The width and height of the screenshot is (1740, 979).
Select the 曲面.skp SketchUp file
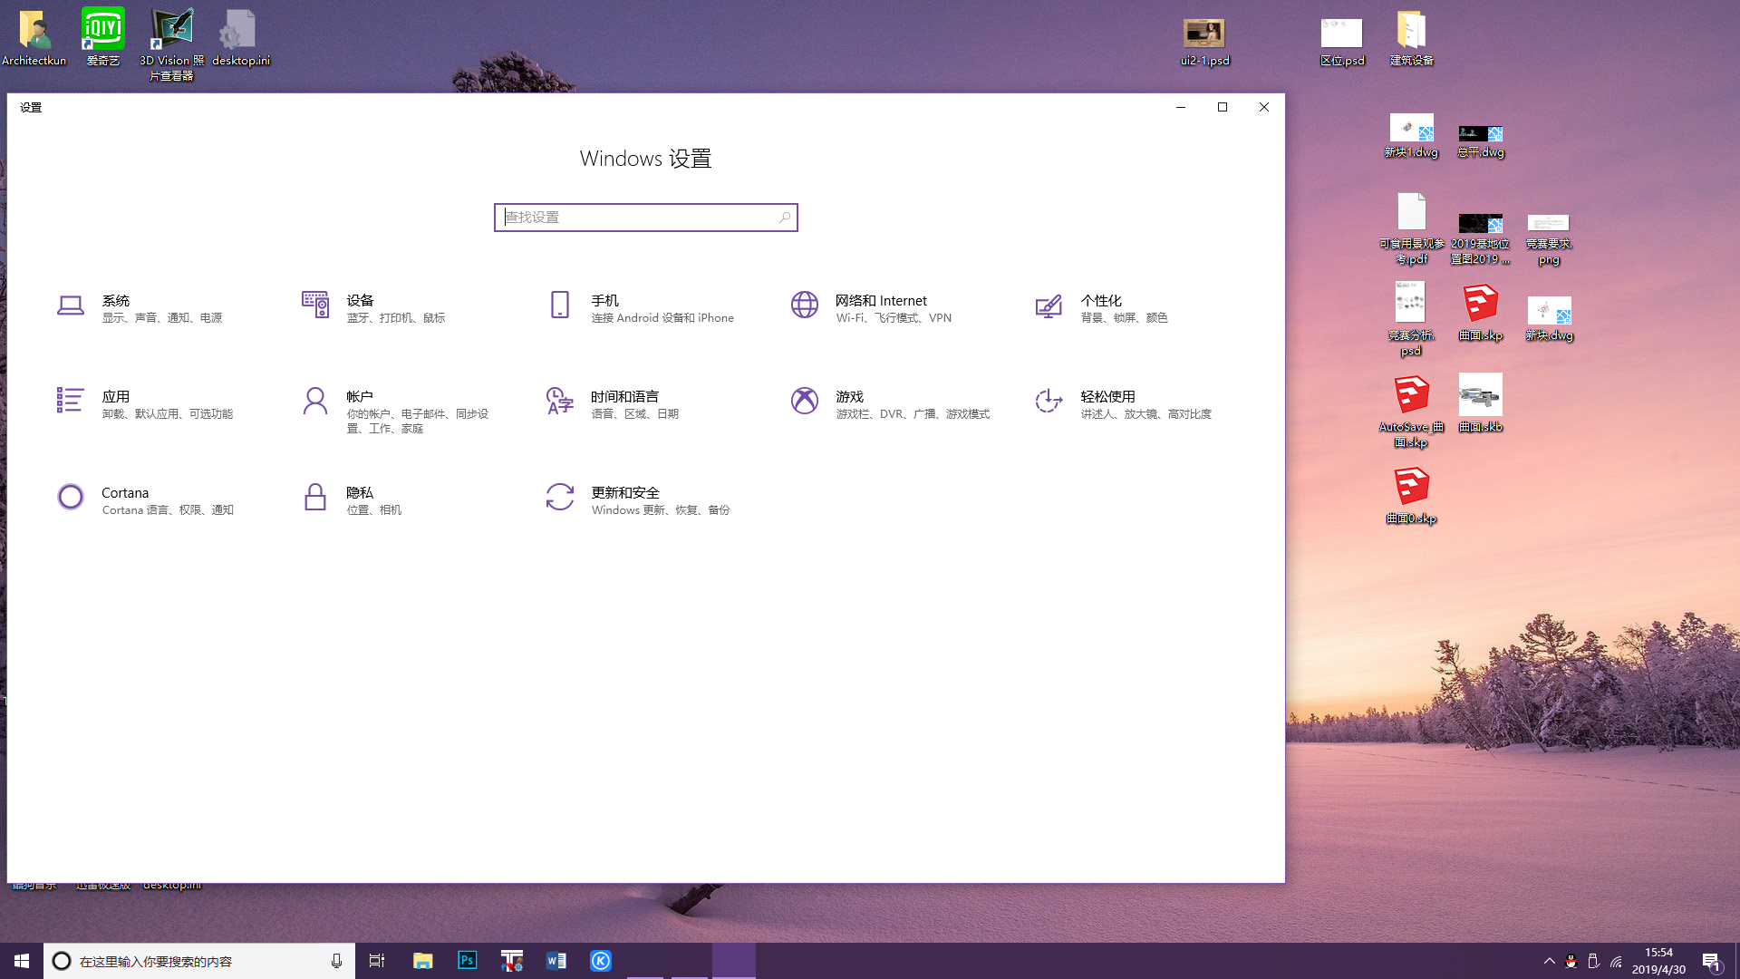[x=1480, y=313]
